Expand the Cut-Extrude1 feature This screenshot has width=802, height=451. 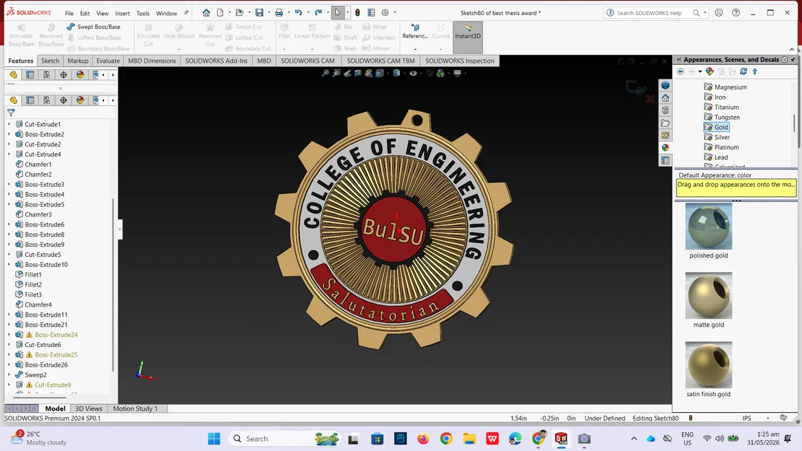pos(9,123)
